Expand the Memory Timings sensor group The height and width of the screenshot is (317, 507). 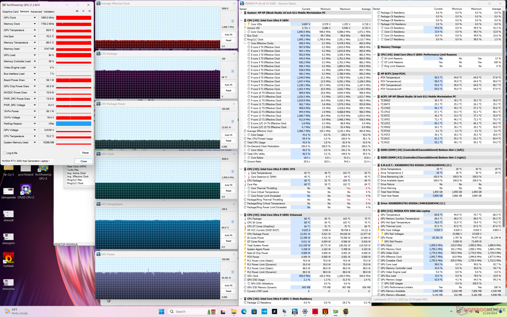(374, 47)
